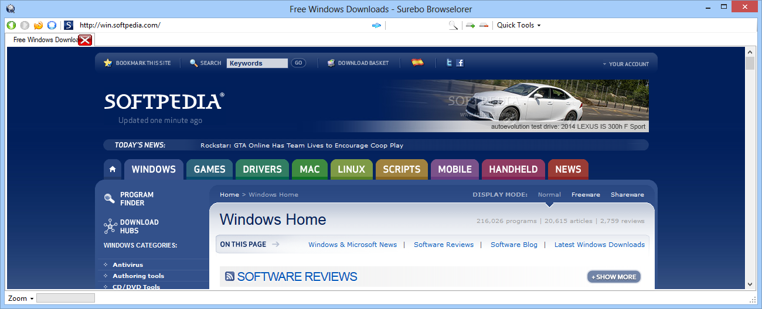The height and width of the screenshot is (309, 762).
Task: Go back with the green Back arrow
Action: [11, 25]
